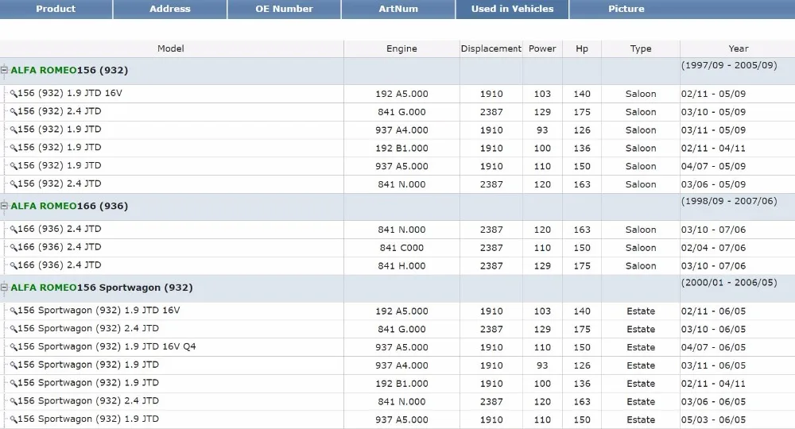795x429 pixels.
Task: Click the Hp column header
Action: coord(582,48)
